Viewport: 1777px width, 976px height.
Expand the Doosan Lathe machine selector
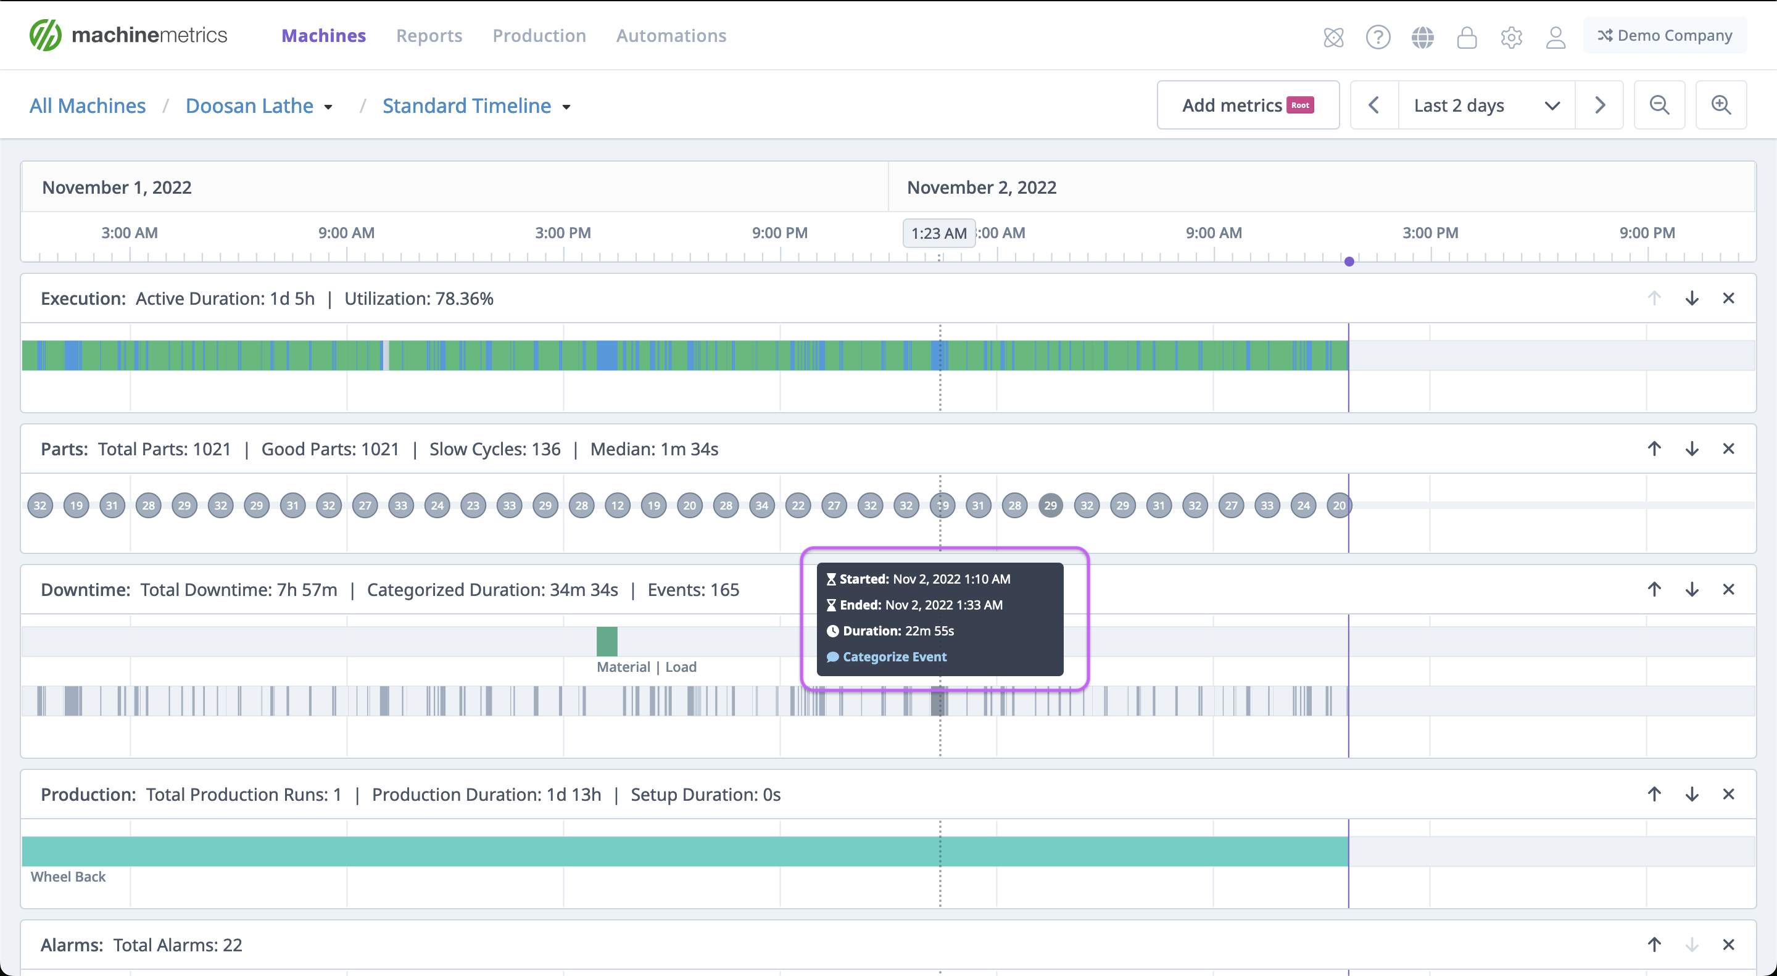(328, 106)
